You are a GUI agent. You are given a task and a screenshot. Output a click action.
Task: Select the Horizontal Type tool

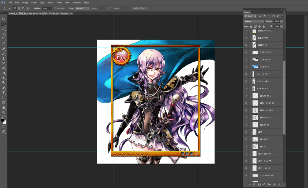4,93
